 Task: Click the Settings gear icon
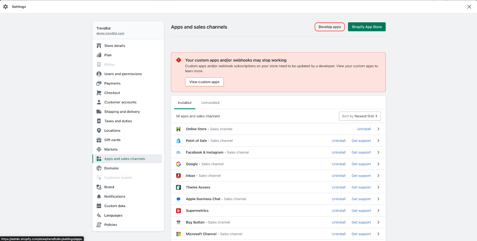(5, 7)
